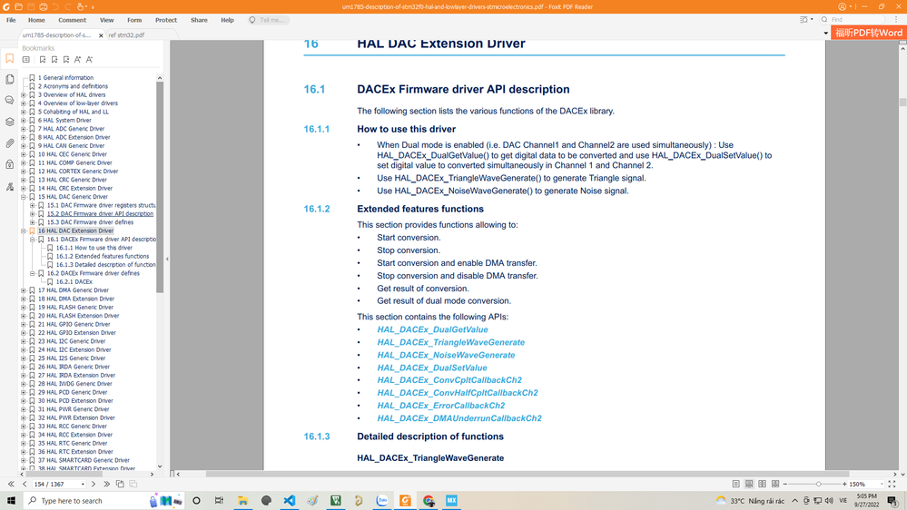The image size is (907, 510).
Task: Open the Protect ribbon tab
Action: (x=166, y=20)
